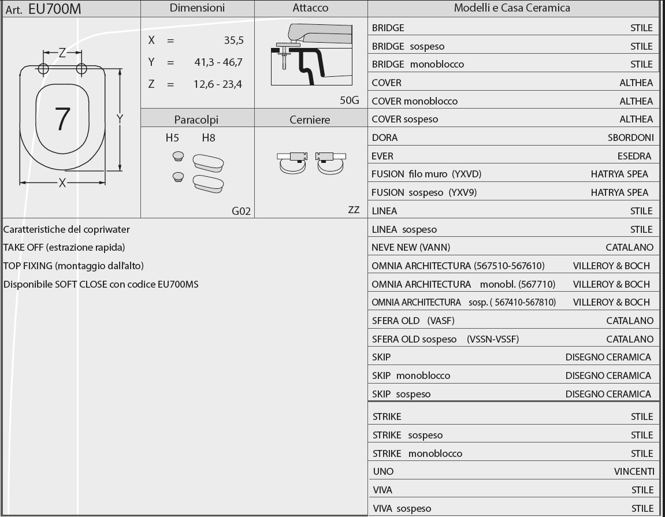Click the TAKE OFF (estrazione rapida) feature line
This screenshot has width=665, height=517.
64,247
